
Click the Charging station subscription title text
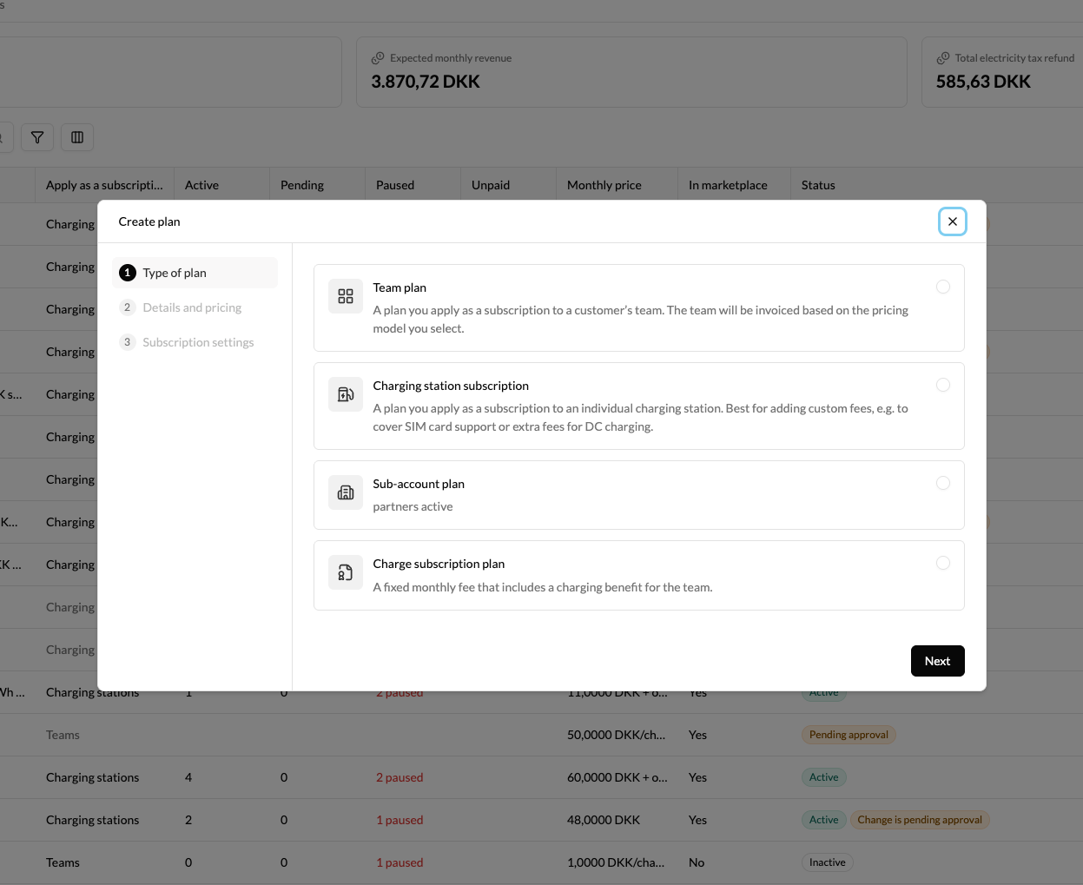(451, 386)
